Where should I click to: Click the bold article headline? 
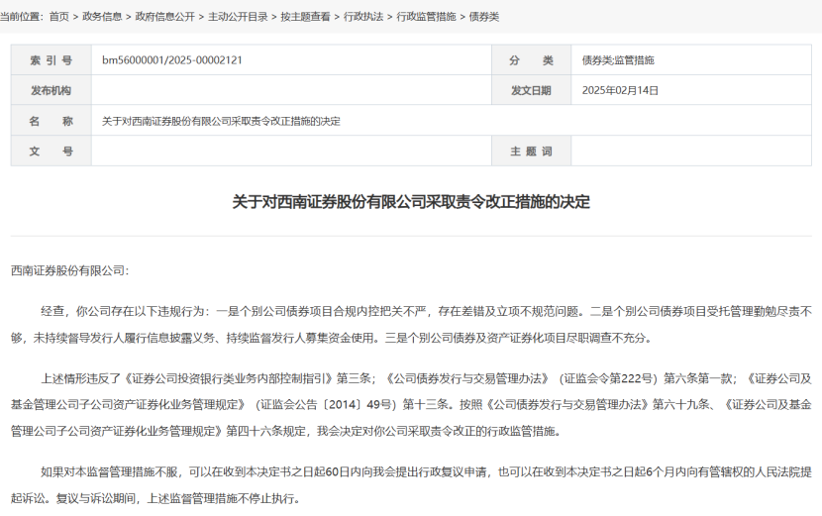[411, 202]
